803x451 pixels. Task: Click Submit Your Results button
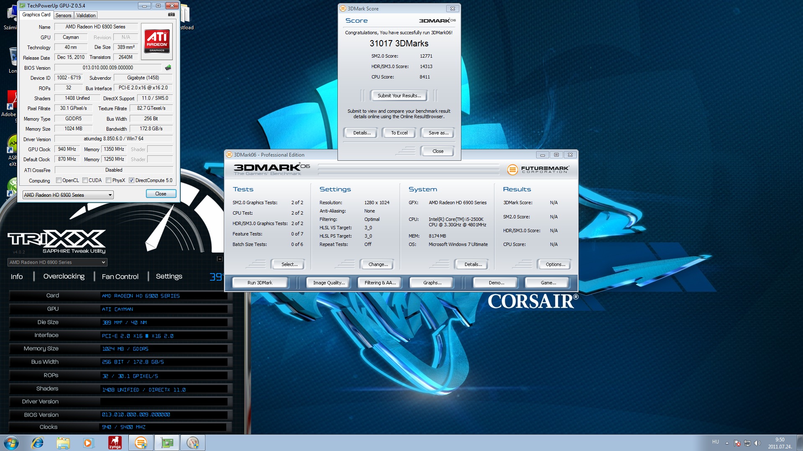pos(399,96)
